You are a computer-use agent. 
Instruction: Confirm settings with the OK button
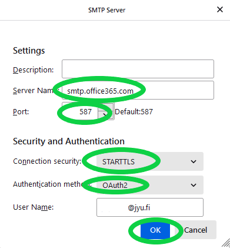click(x=155, y=230)
